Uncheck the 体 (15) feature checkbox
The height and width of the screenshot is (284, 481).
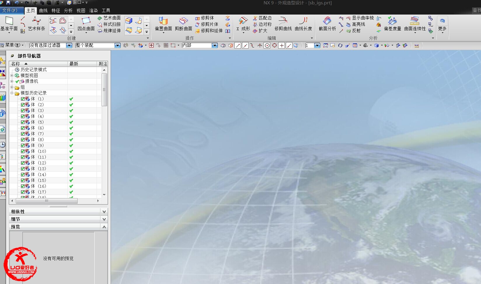tap(23, 180)
